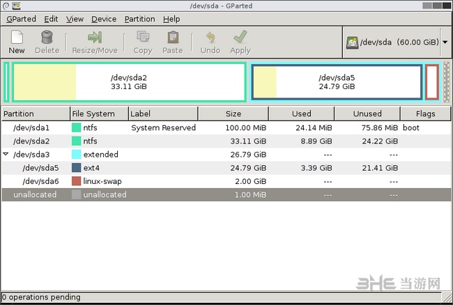Click the 1.00 MiB unallocated size
The height and width of the screenshot is (305, 453).
tap(250, 194)
